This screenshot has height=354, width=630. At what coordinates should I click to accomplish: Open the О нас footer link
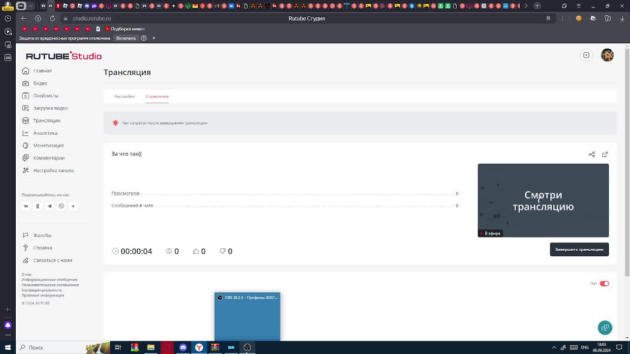27,274
